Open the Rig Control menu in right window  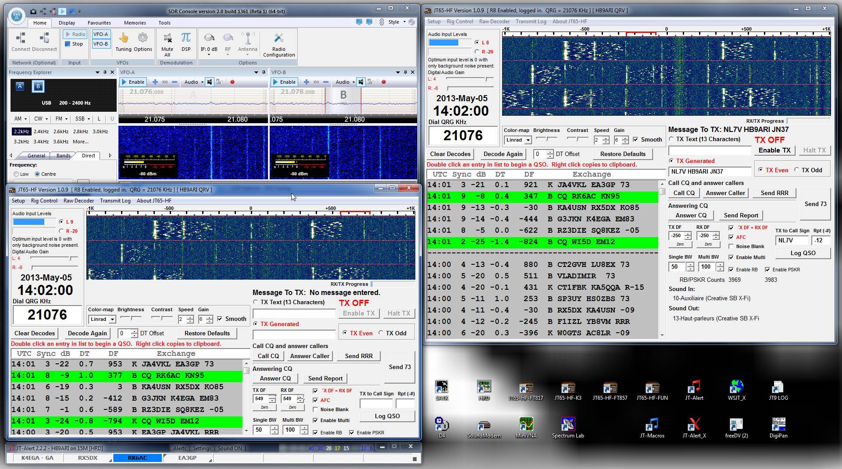coord(460,21)
